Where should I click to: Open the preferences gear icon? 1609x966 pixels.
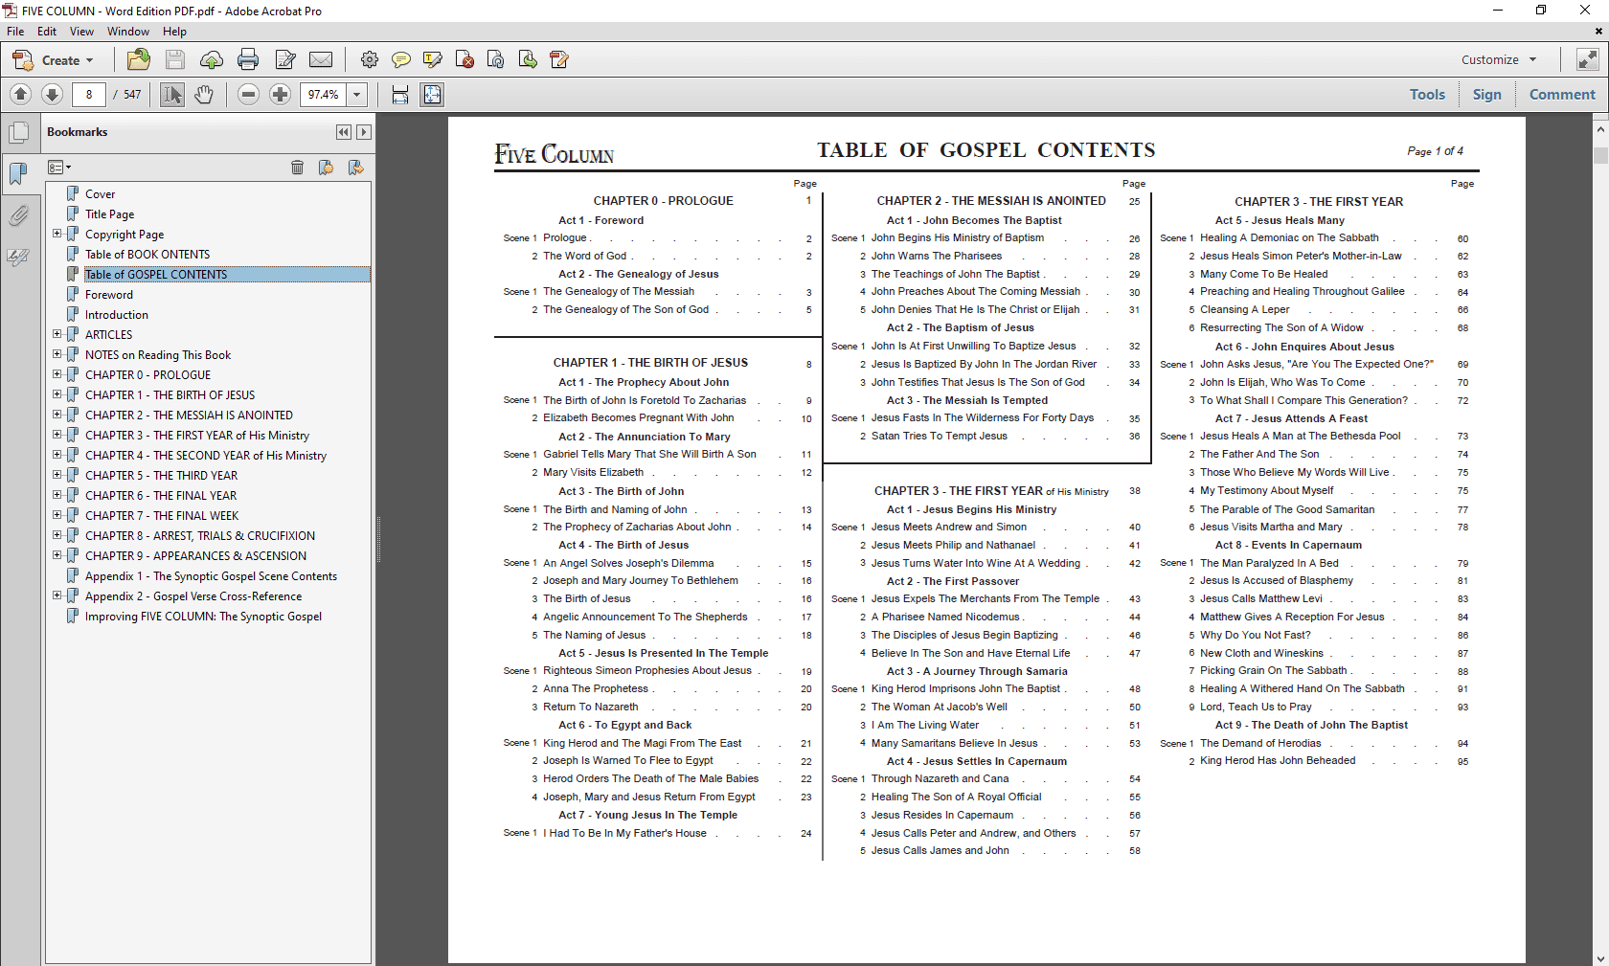coord(369,59)
